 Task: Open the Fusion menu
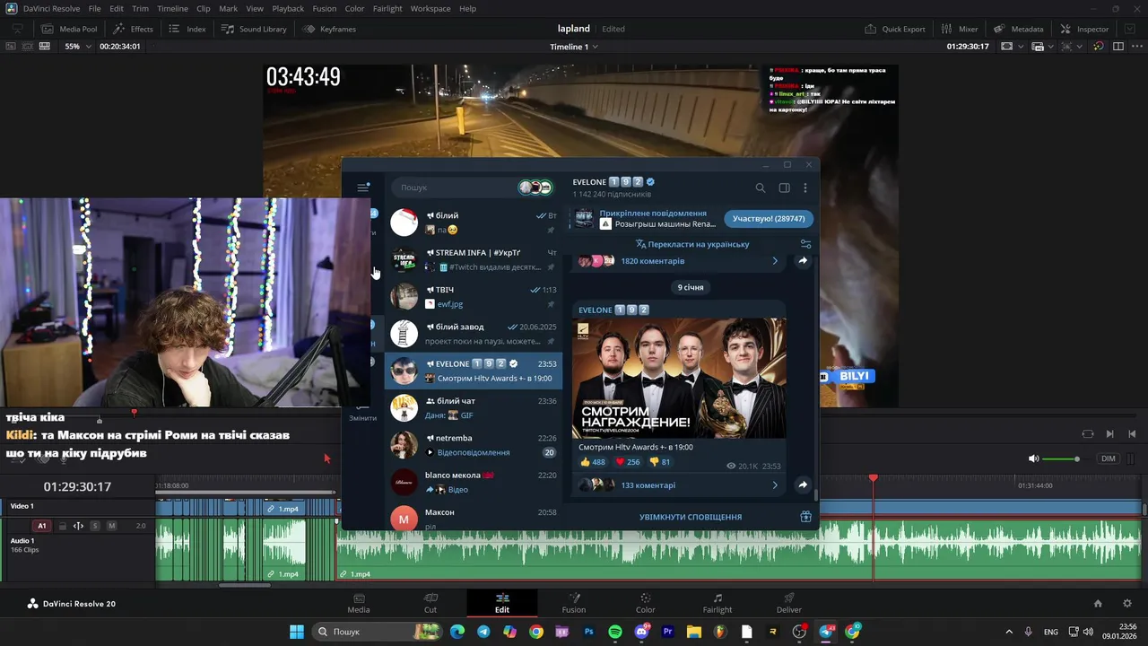point(325,8)
